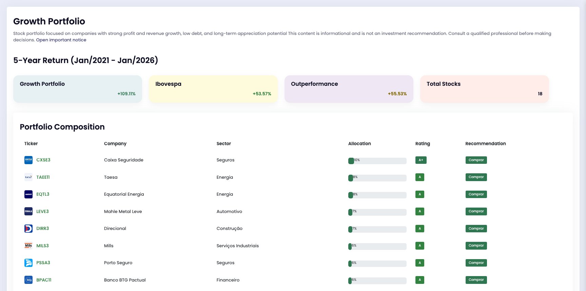Click the Allocation column header
Image resolution: width=586 pixels, height=291 pixels.
point(359,144)
